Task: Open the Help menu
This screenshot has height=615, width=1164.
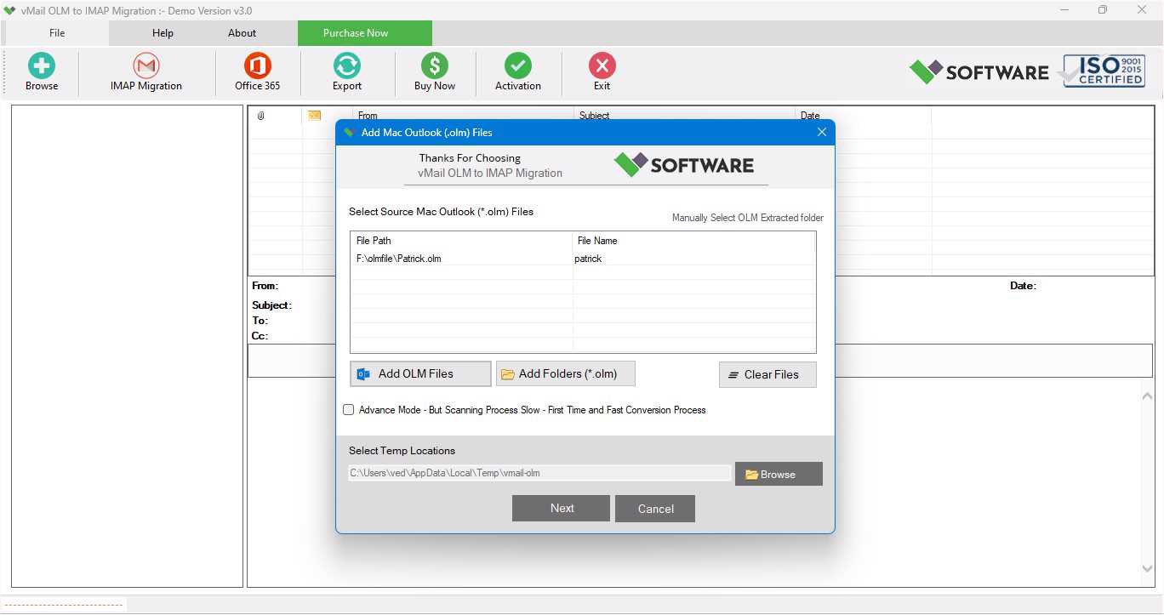Action: pyautogui.click(x=163, y=33)
